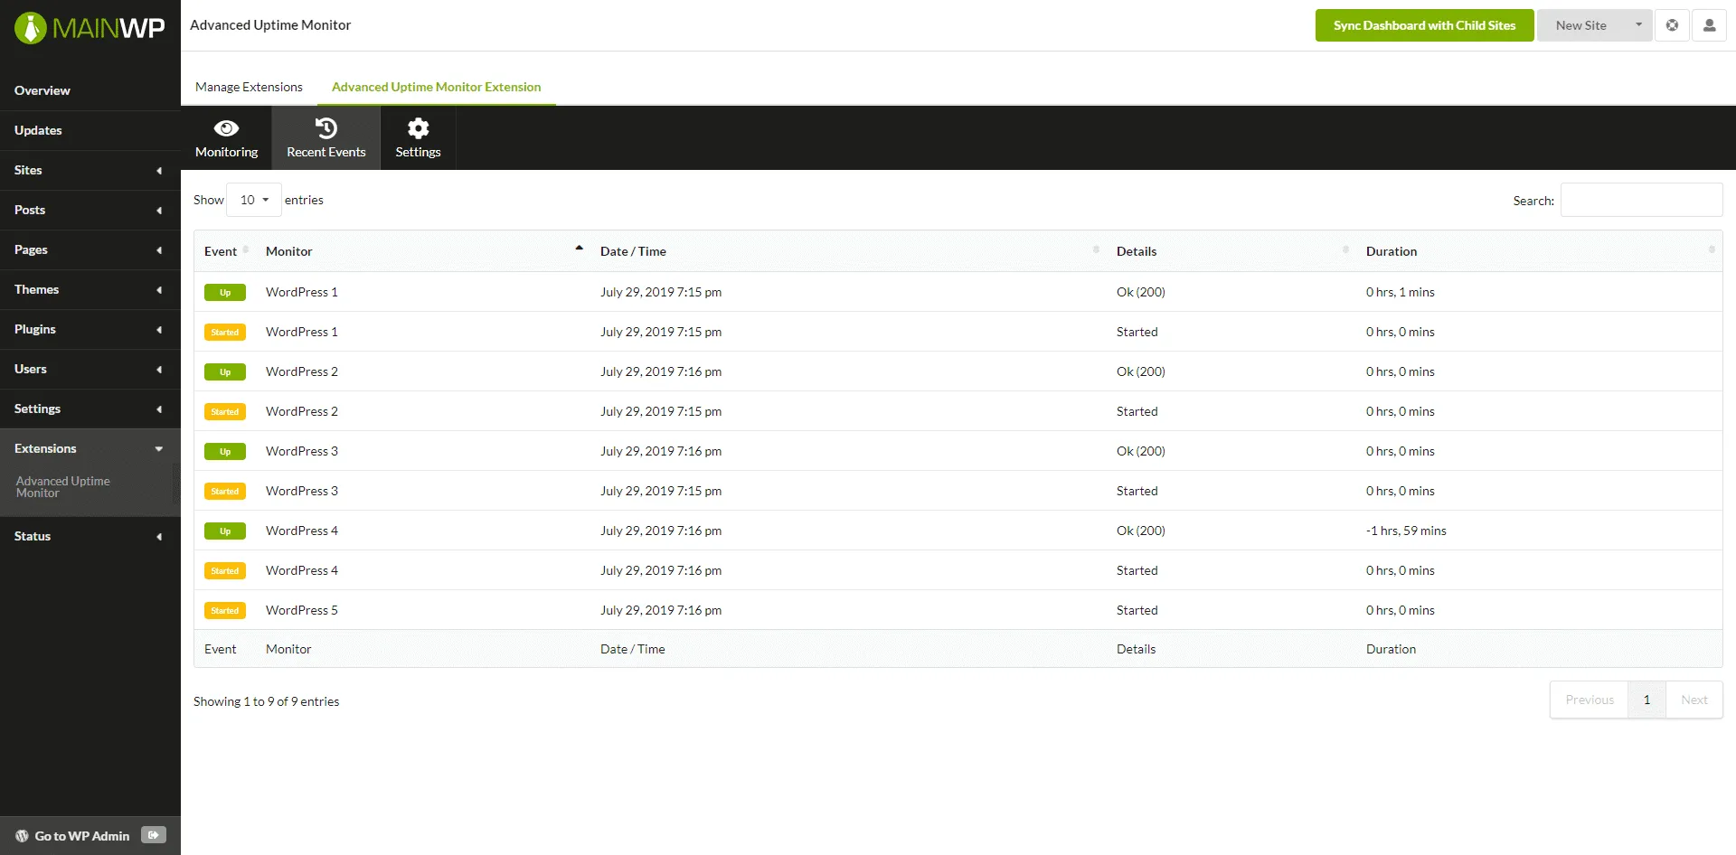This screenshot has width=1736, height=855.
Task: Open the help lifebuoy icon
Action: (1672, 24)
